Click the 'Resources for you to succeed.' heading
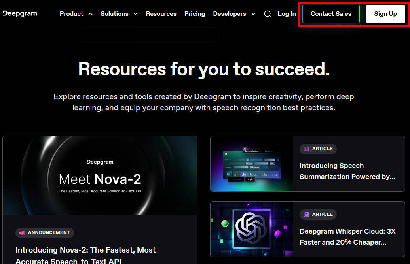This screenshot has width=410, height=264. pos(204,70)
